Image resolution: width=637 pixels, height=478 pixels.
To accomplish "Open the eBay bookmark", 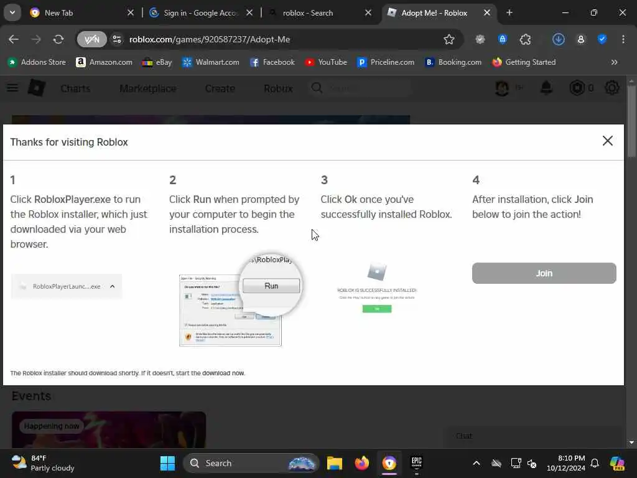I will 157,62.
